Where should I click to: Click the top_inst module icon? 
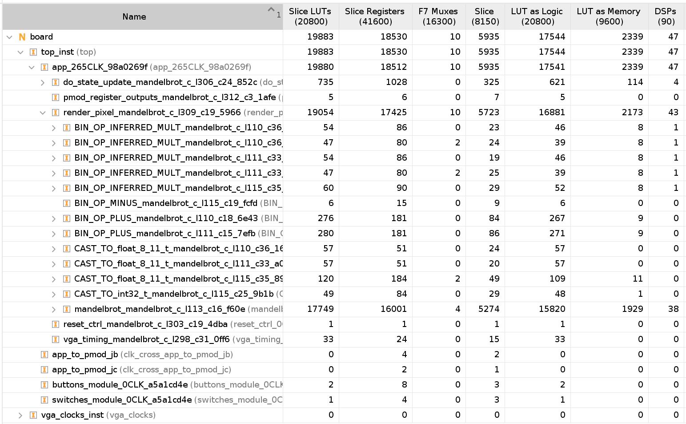tap(33, 52)
